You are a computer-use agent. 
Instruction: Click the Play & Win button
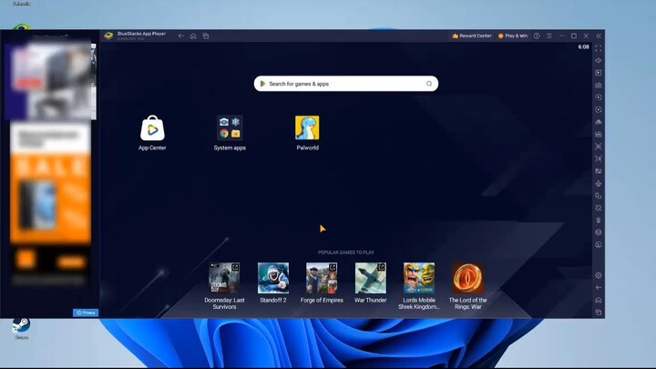click(513, 36)
